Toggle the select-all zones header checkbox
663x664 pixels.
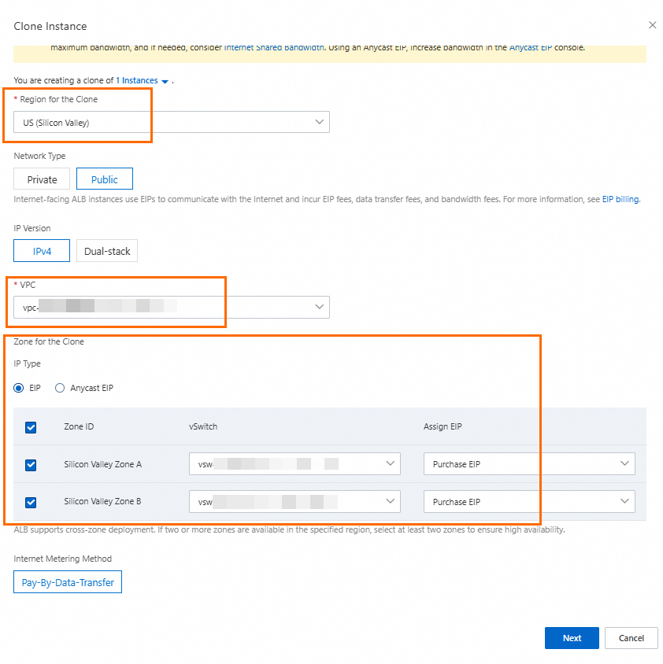pos(31,427)
